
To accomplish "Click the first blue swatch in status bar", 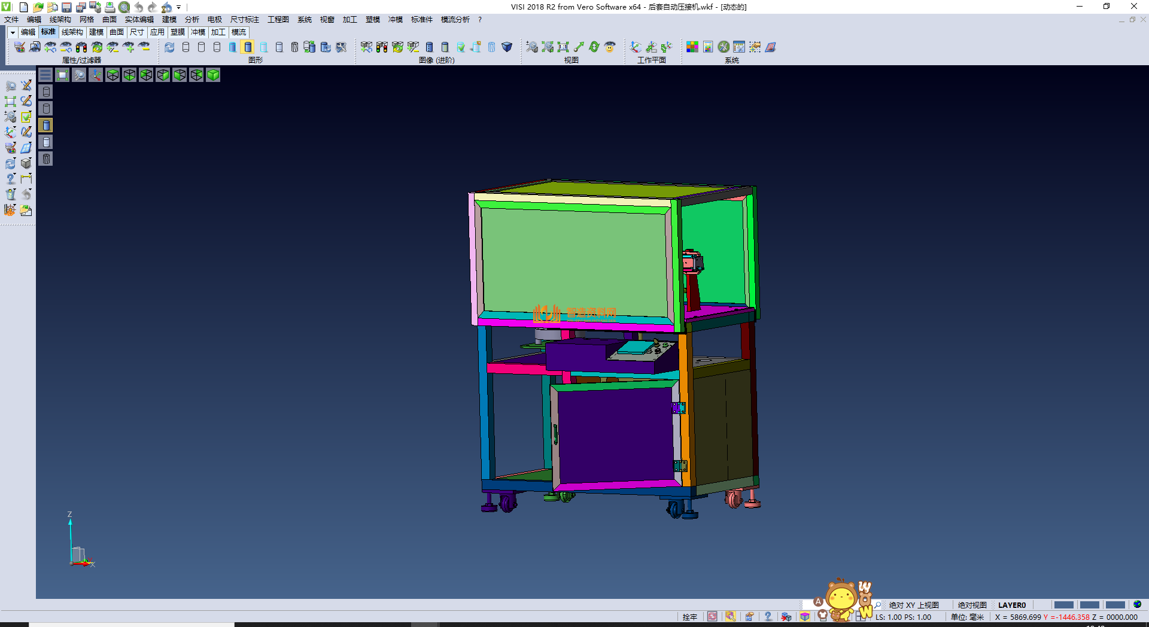I will pyautogui.click(x=1063, y=605).
